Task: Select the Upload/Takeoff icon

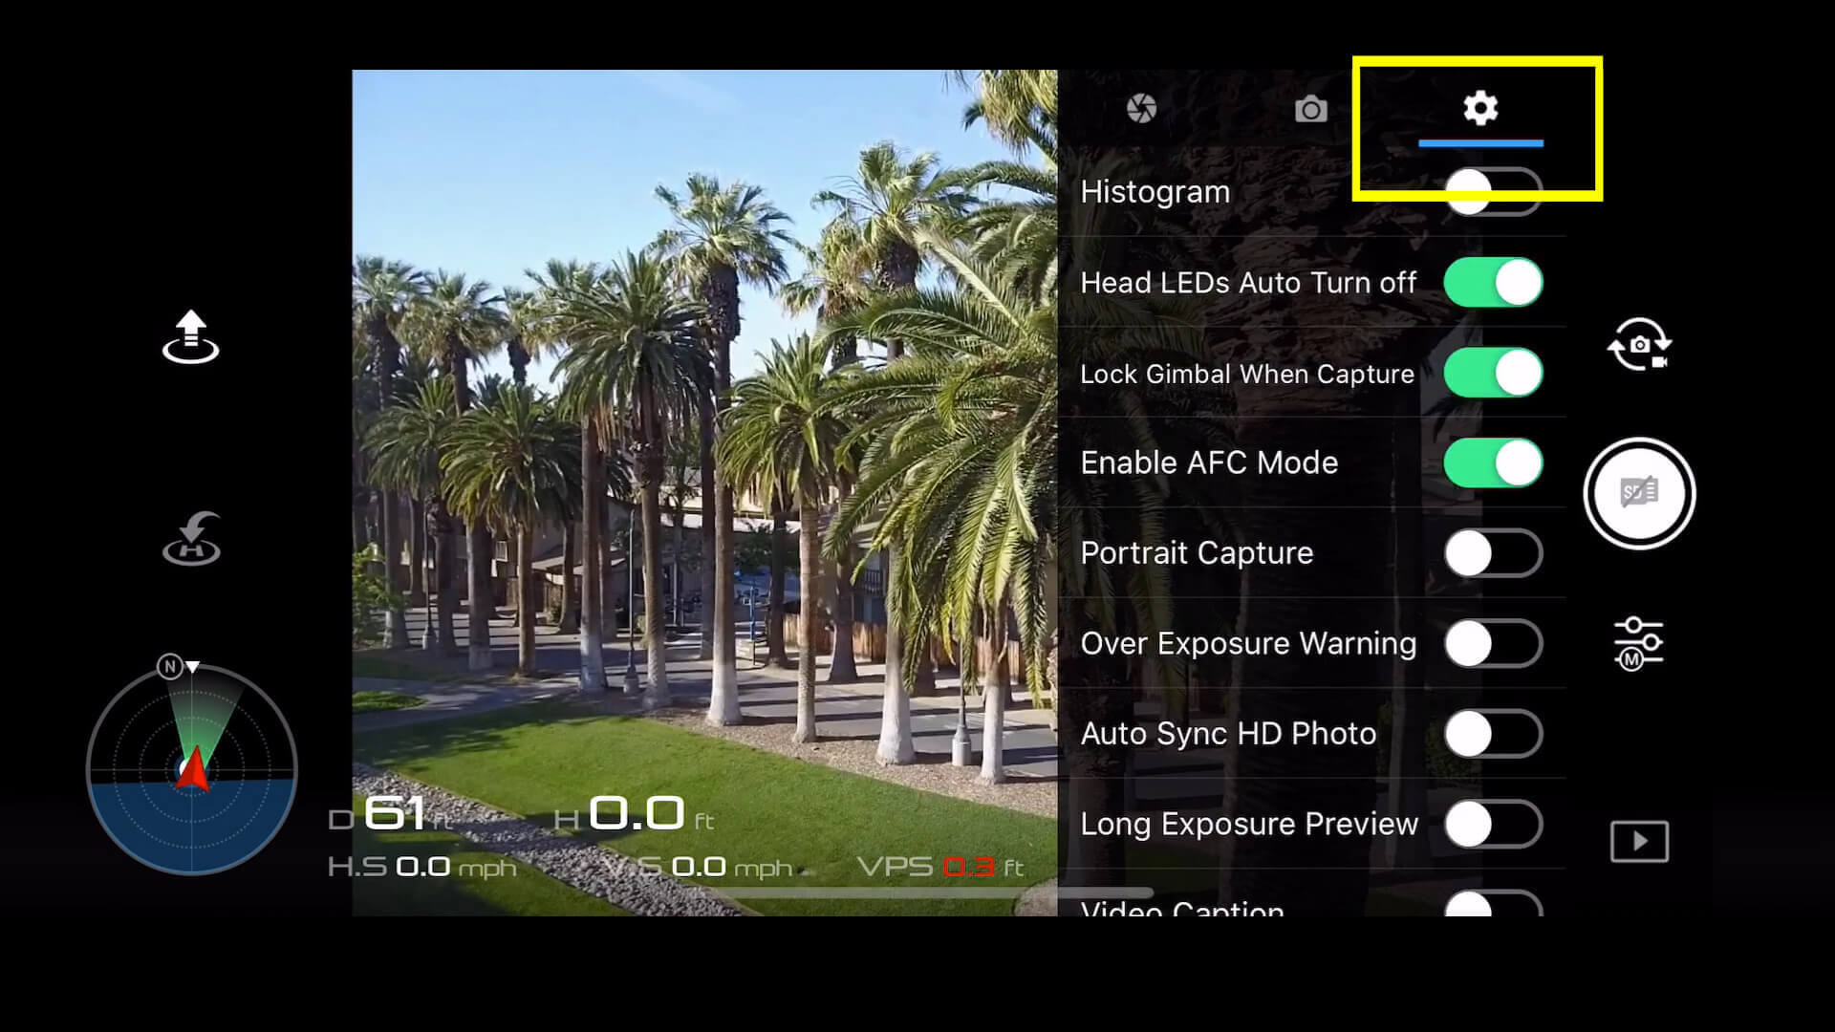Action: pyautogui.click(x=189, y=333)
